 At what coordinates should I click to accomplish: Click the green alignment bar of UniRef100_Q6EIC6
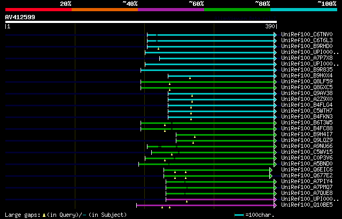(218, 170)
